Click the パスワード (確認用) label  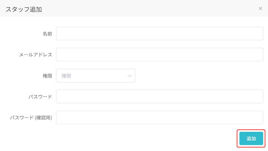pyautogui.click(x=31, y=118)
